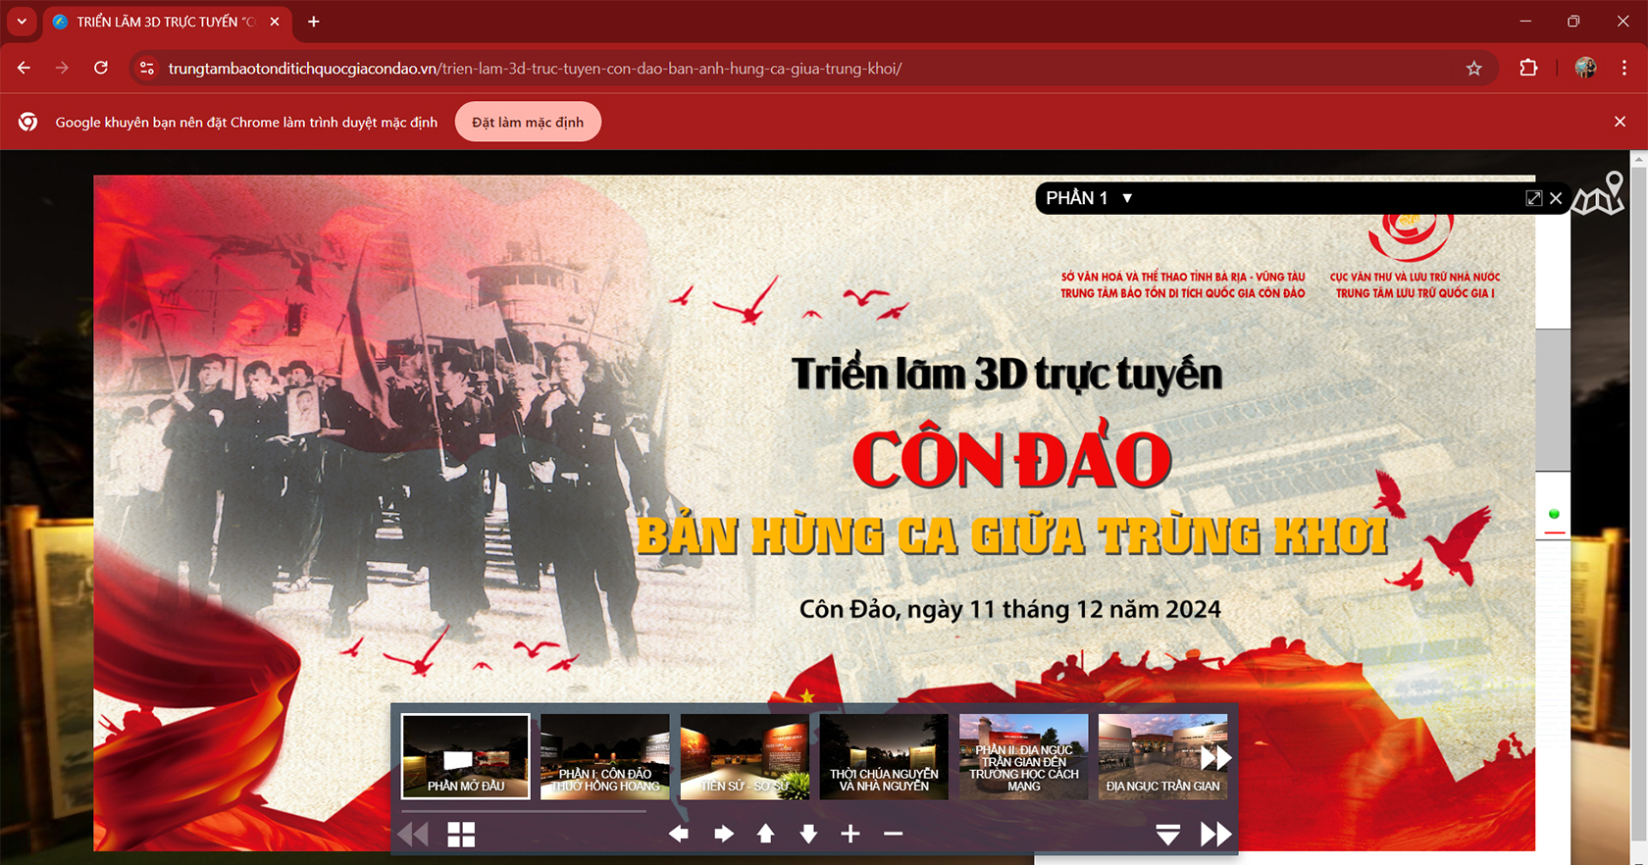The image size is (1648, 865).
Task: Go forward in browser history
Action: coord(62,68)
